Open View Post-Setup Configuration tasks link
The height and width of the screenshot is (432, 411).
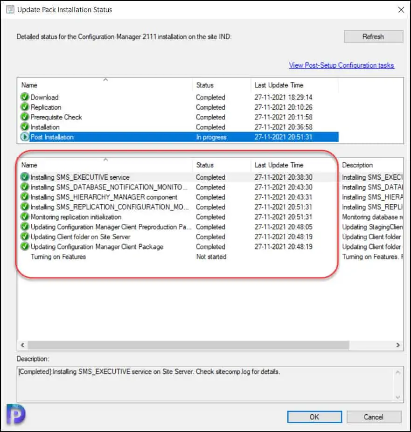tap(341, 65)
